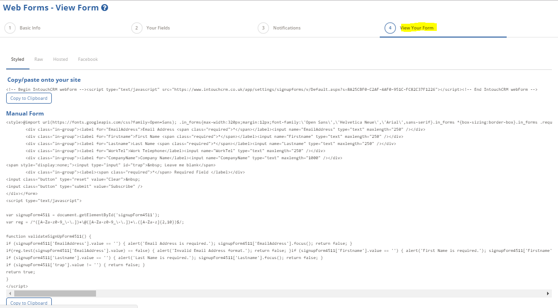Click the 'Begin IntouchCRM webForm' embed script line

[x=272, y=89]
